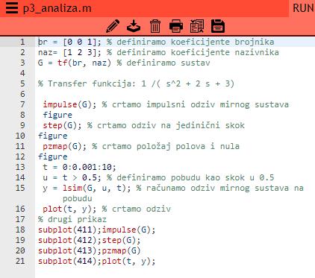
Task: Delete file with trash icon
Action: (x=155, y=26)
